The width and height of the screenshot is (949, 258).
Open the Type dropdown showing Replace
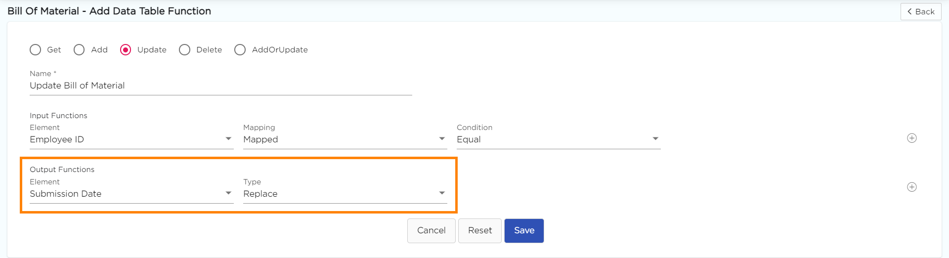345,194
